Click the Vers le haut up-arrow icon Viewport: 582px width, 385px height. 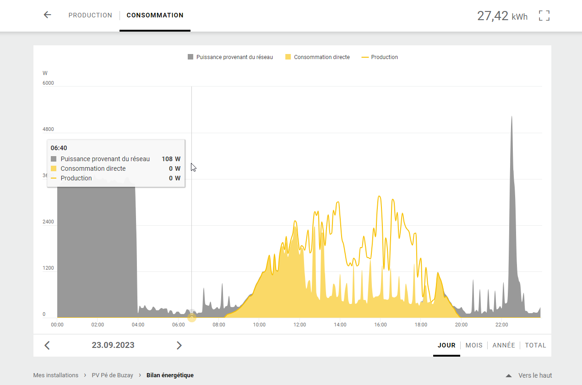pos(509,375)
